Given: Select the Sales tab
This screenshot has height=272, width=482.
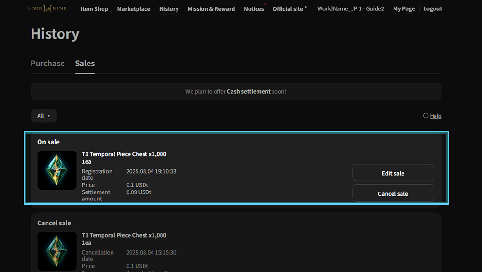Looking at the screenshot, I should click(x=85, y=64).
